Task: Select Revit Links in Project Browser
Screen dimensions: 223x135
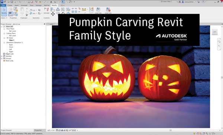Action: [10, 61]
